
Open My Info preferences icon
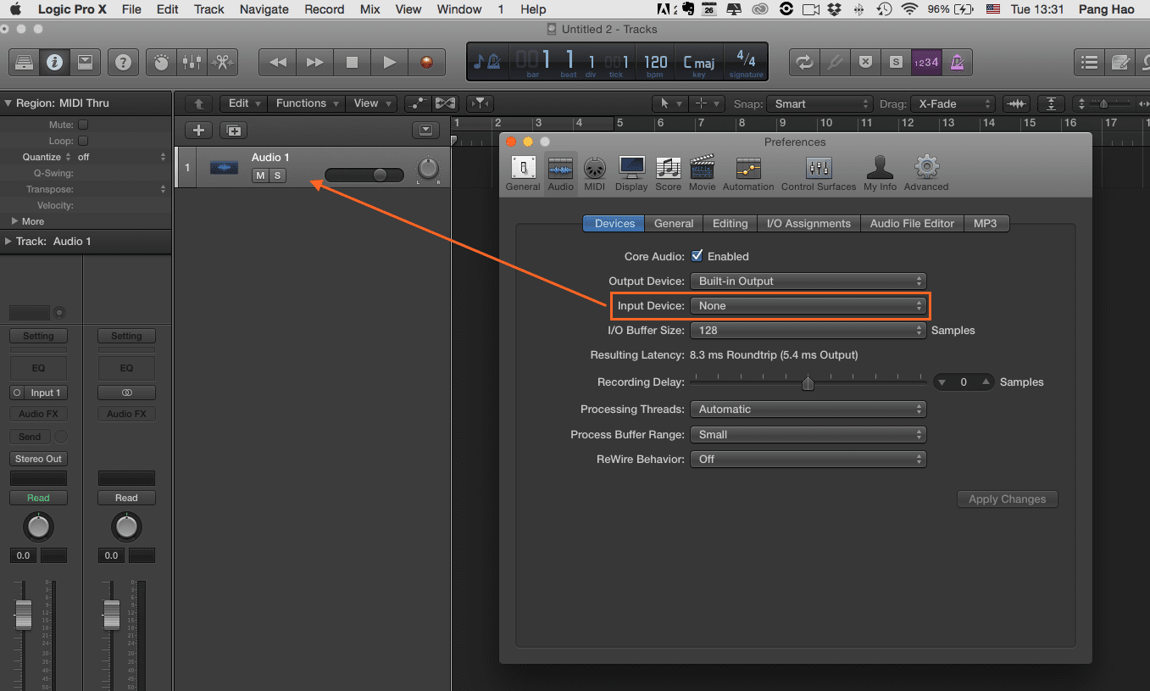click(x=881, y=173)
